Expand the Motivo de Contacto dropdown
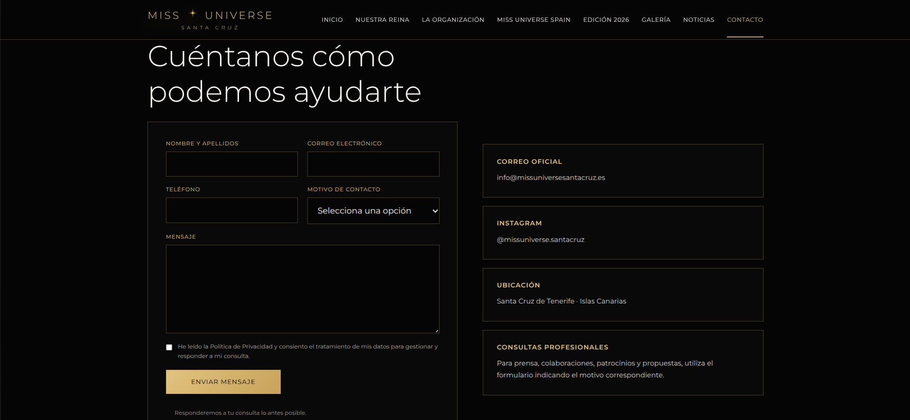Image resolution: width=910 pixels, height=420 pixels. 373,211
